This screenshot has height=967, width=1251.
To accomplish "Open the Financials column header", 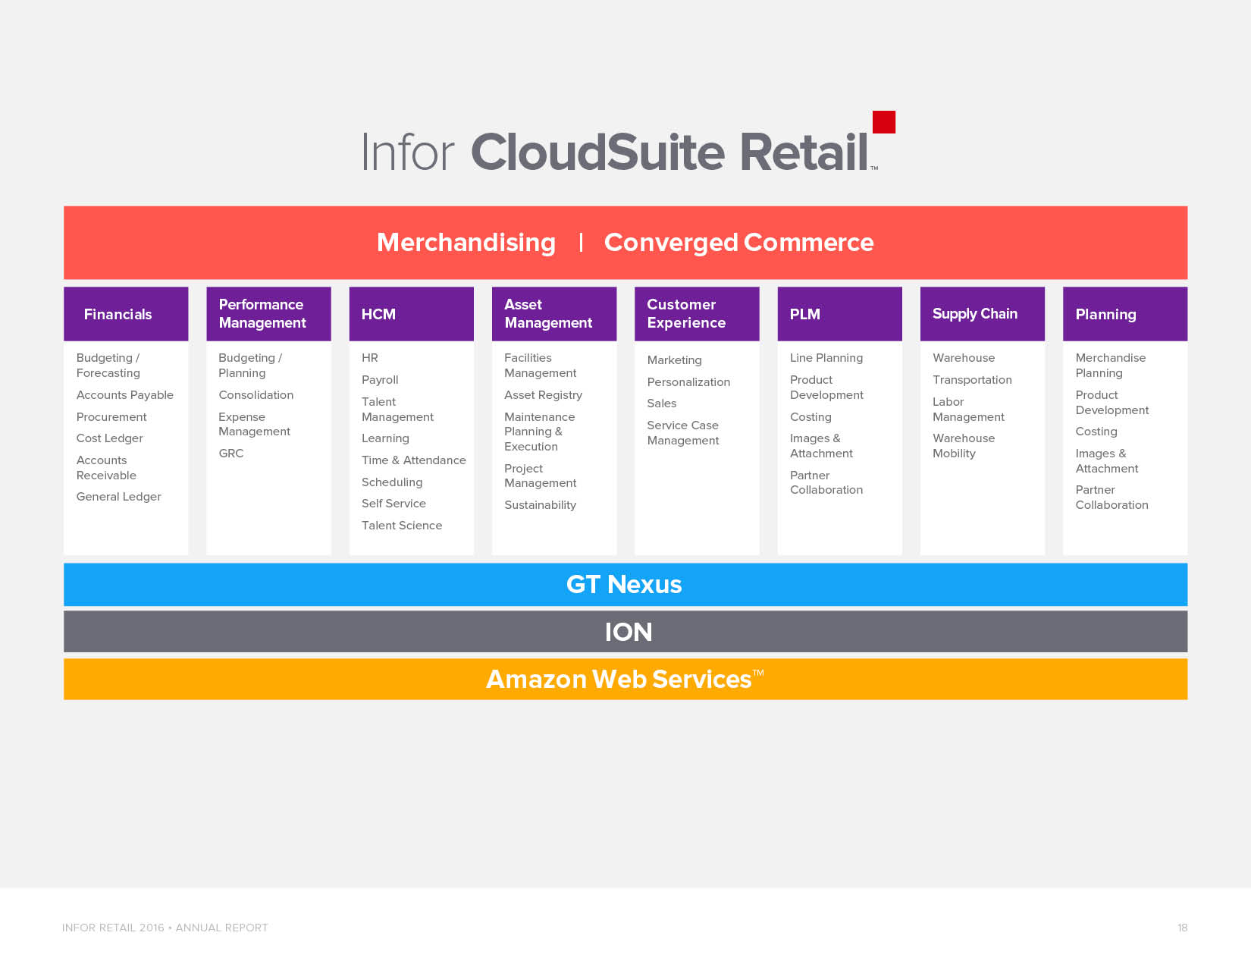I will 126,314.
